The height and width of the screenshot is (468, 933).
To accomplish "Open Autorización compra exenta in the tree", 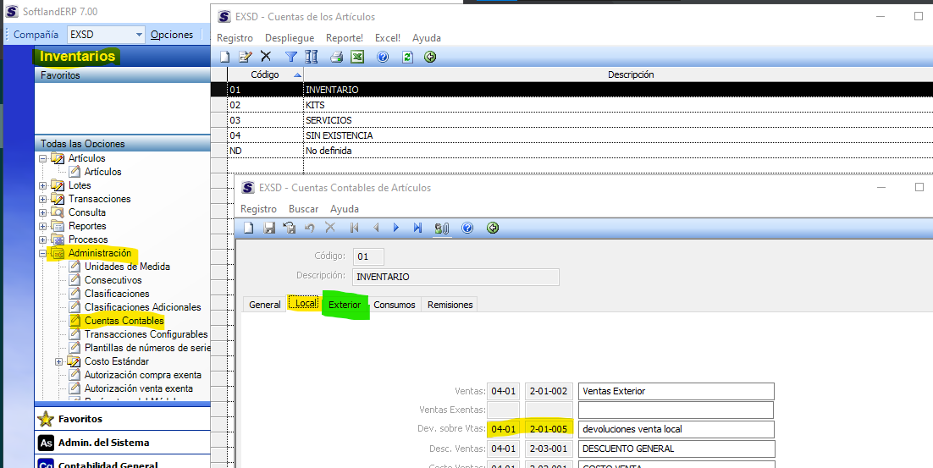I will click(x=143, y=375).
